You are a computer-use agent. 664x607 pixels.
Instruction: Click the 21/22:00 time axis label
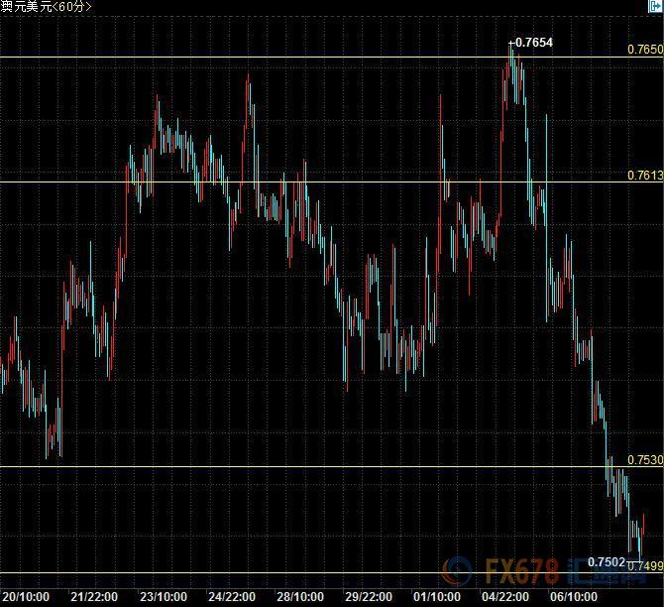point(95,597)
